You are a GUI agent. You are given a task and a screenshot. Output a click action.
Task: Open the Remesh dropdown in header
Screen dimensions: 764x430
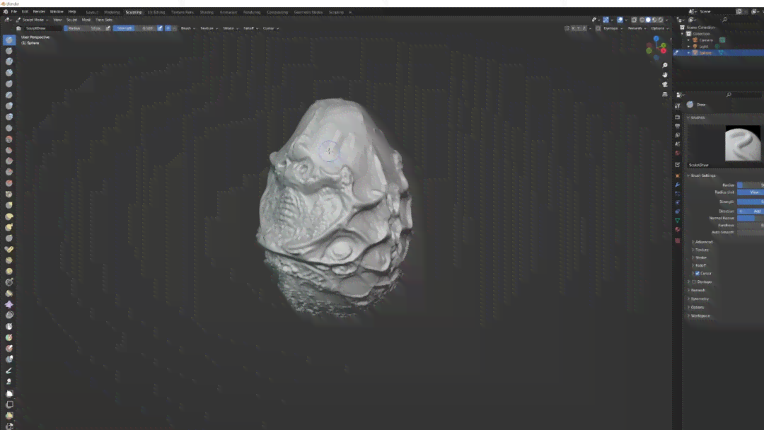pyautogui.click(x=637, y=28)
